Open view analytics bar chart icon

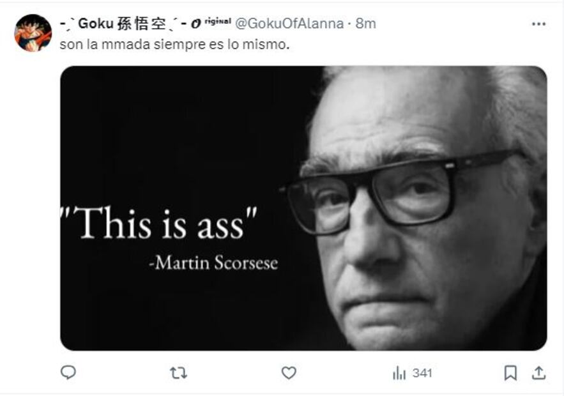coord(399,373)
